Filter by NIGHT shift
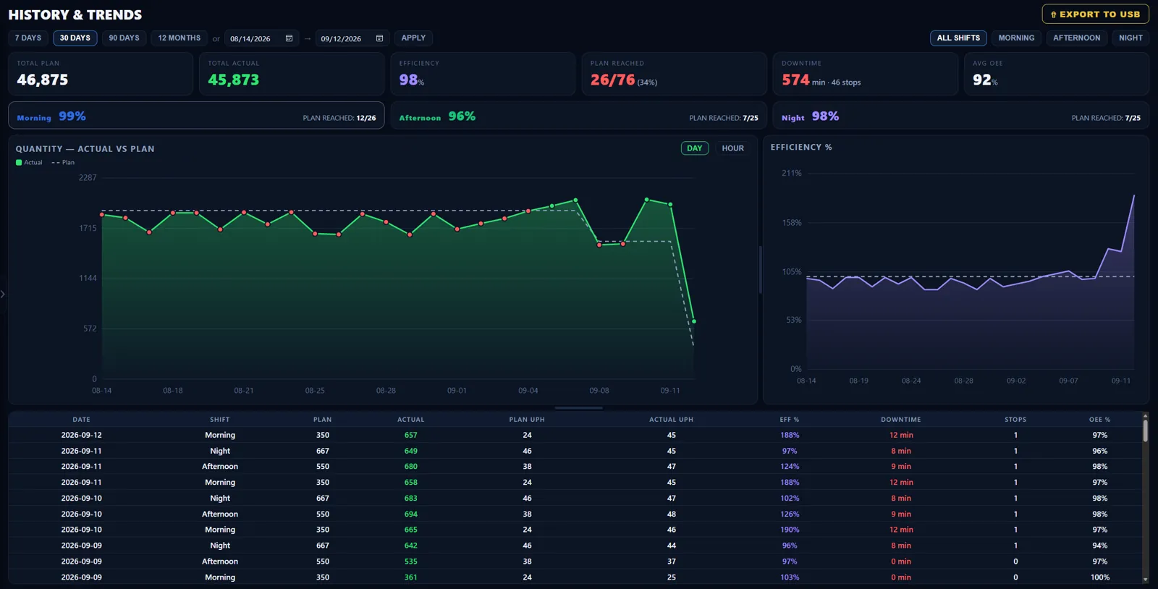Image resolution: width=1158 pixels, height=589 pixels. [1130, 38]
